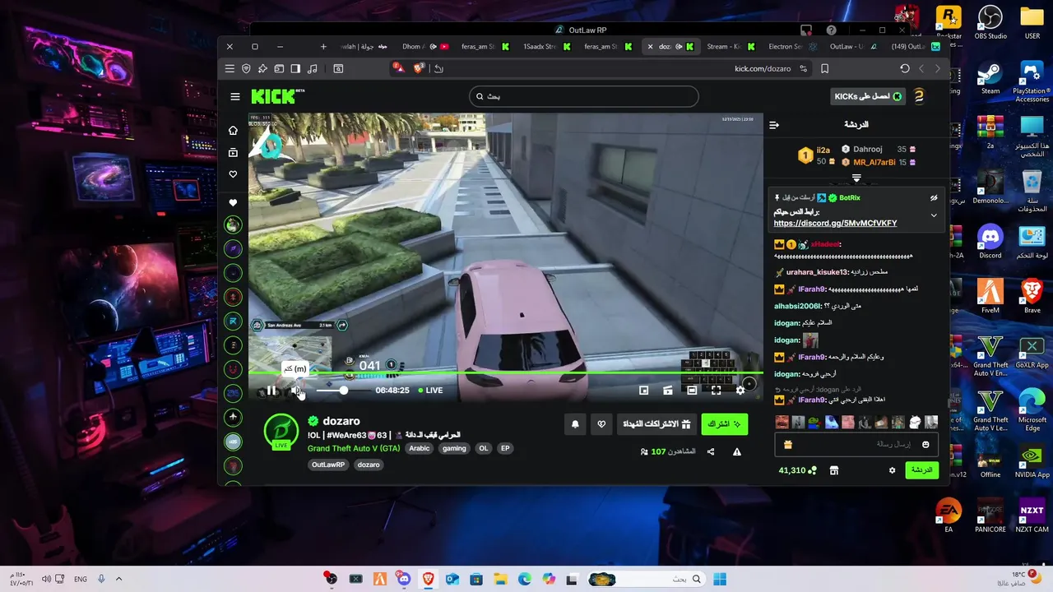
Task: Open Browse icon in Kick sidebar
Action: (234, 153)
